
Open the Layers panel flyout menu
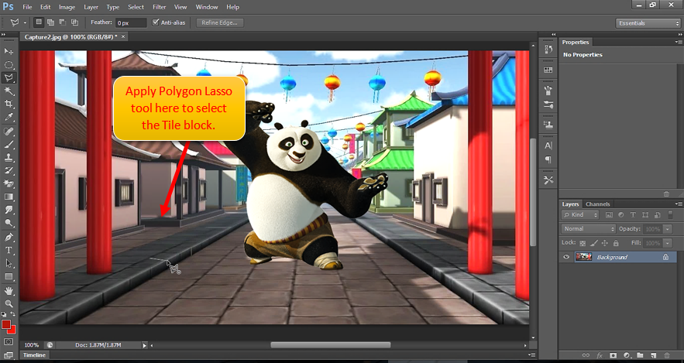[678, 204]
